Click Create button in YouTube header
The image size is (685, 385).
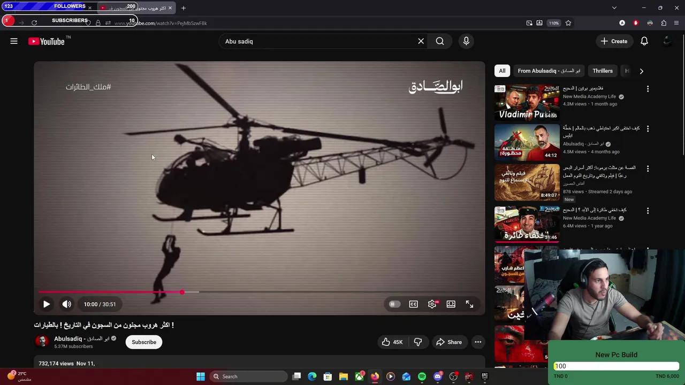[x=614, y=41]
